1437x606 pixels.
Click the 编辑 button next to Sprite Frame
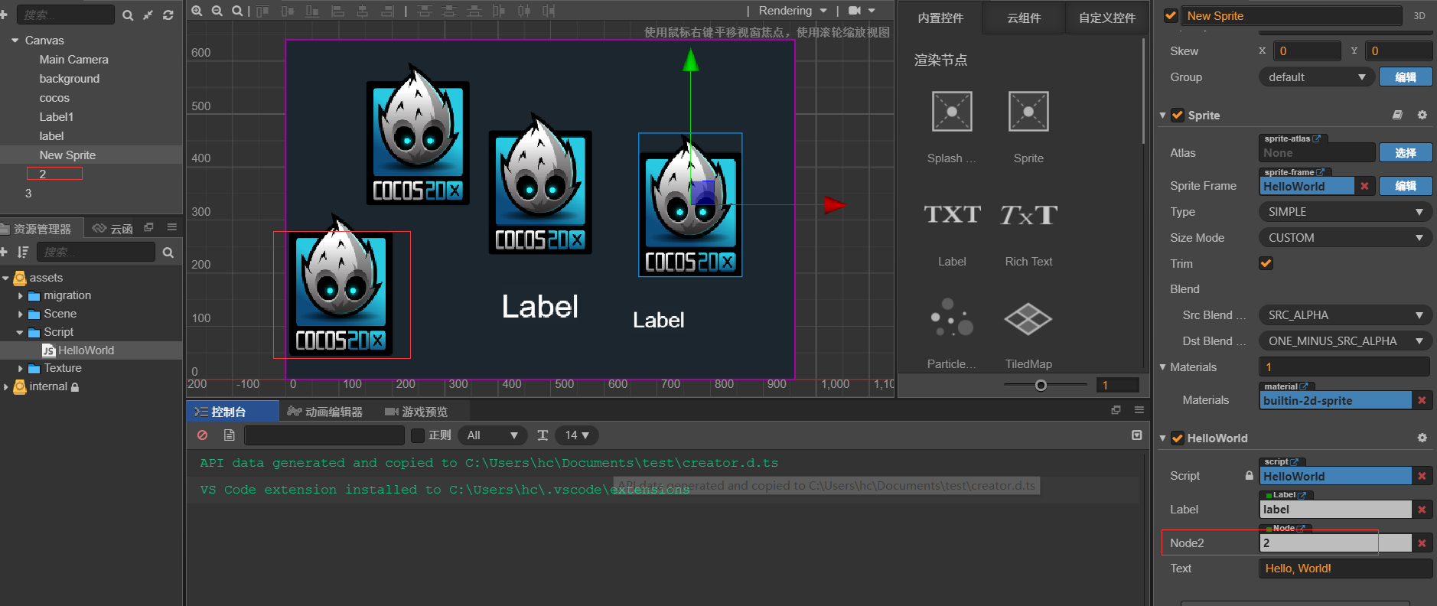1406,186
